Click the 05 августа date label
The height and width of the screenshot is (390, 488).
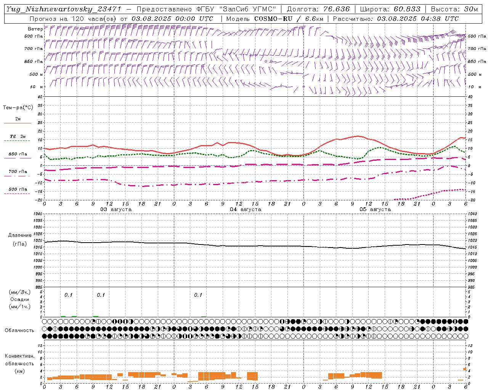375,209
